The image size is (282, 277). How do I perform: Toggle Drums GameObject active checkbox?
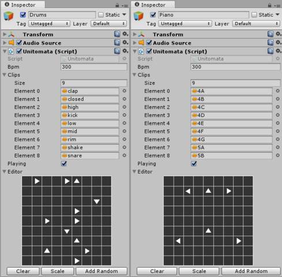coord(23,14)
